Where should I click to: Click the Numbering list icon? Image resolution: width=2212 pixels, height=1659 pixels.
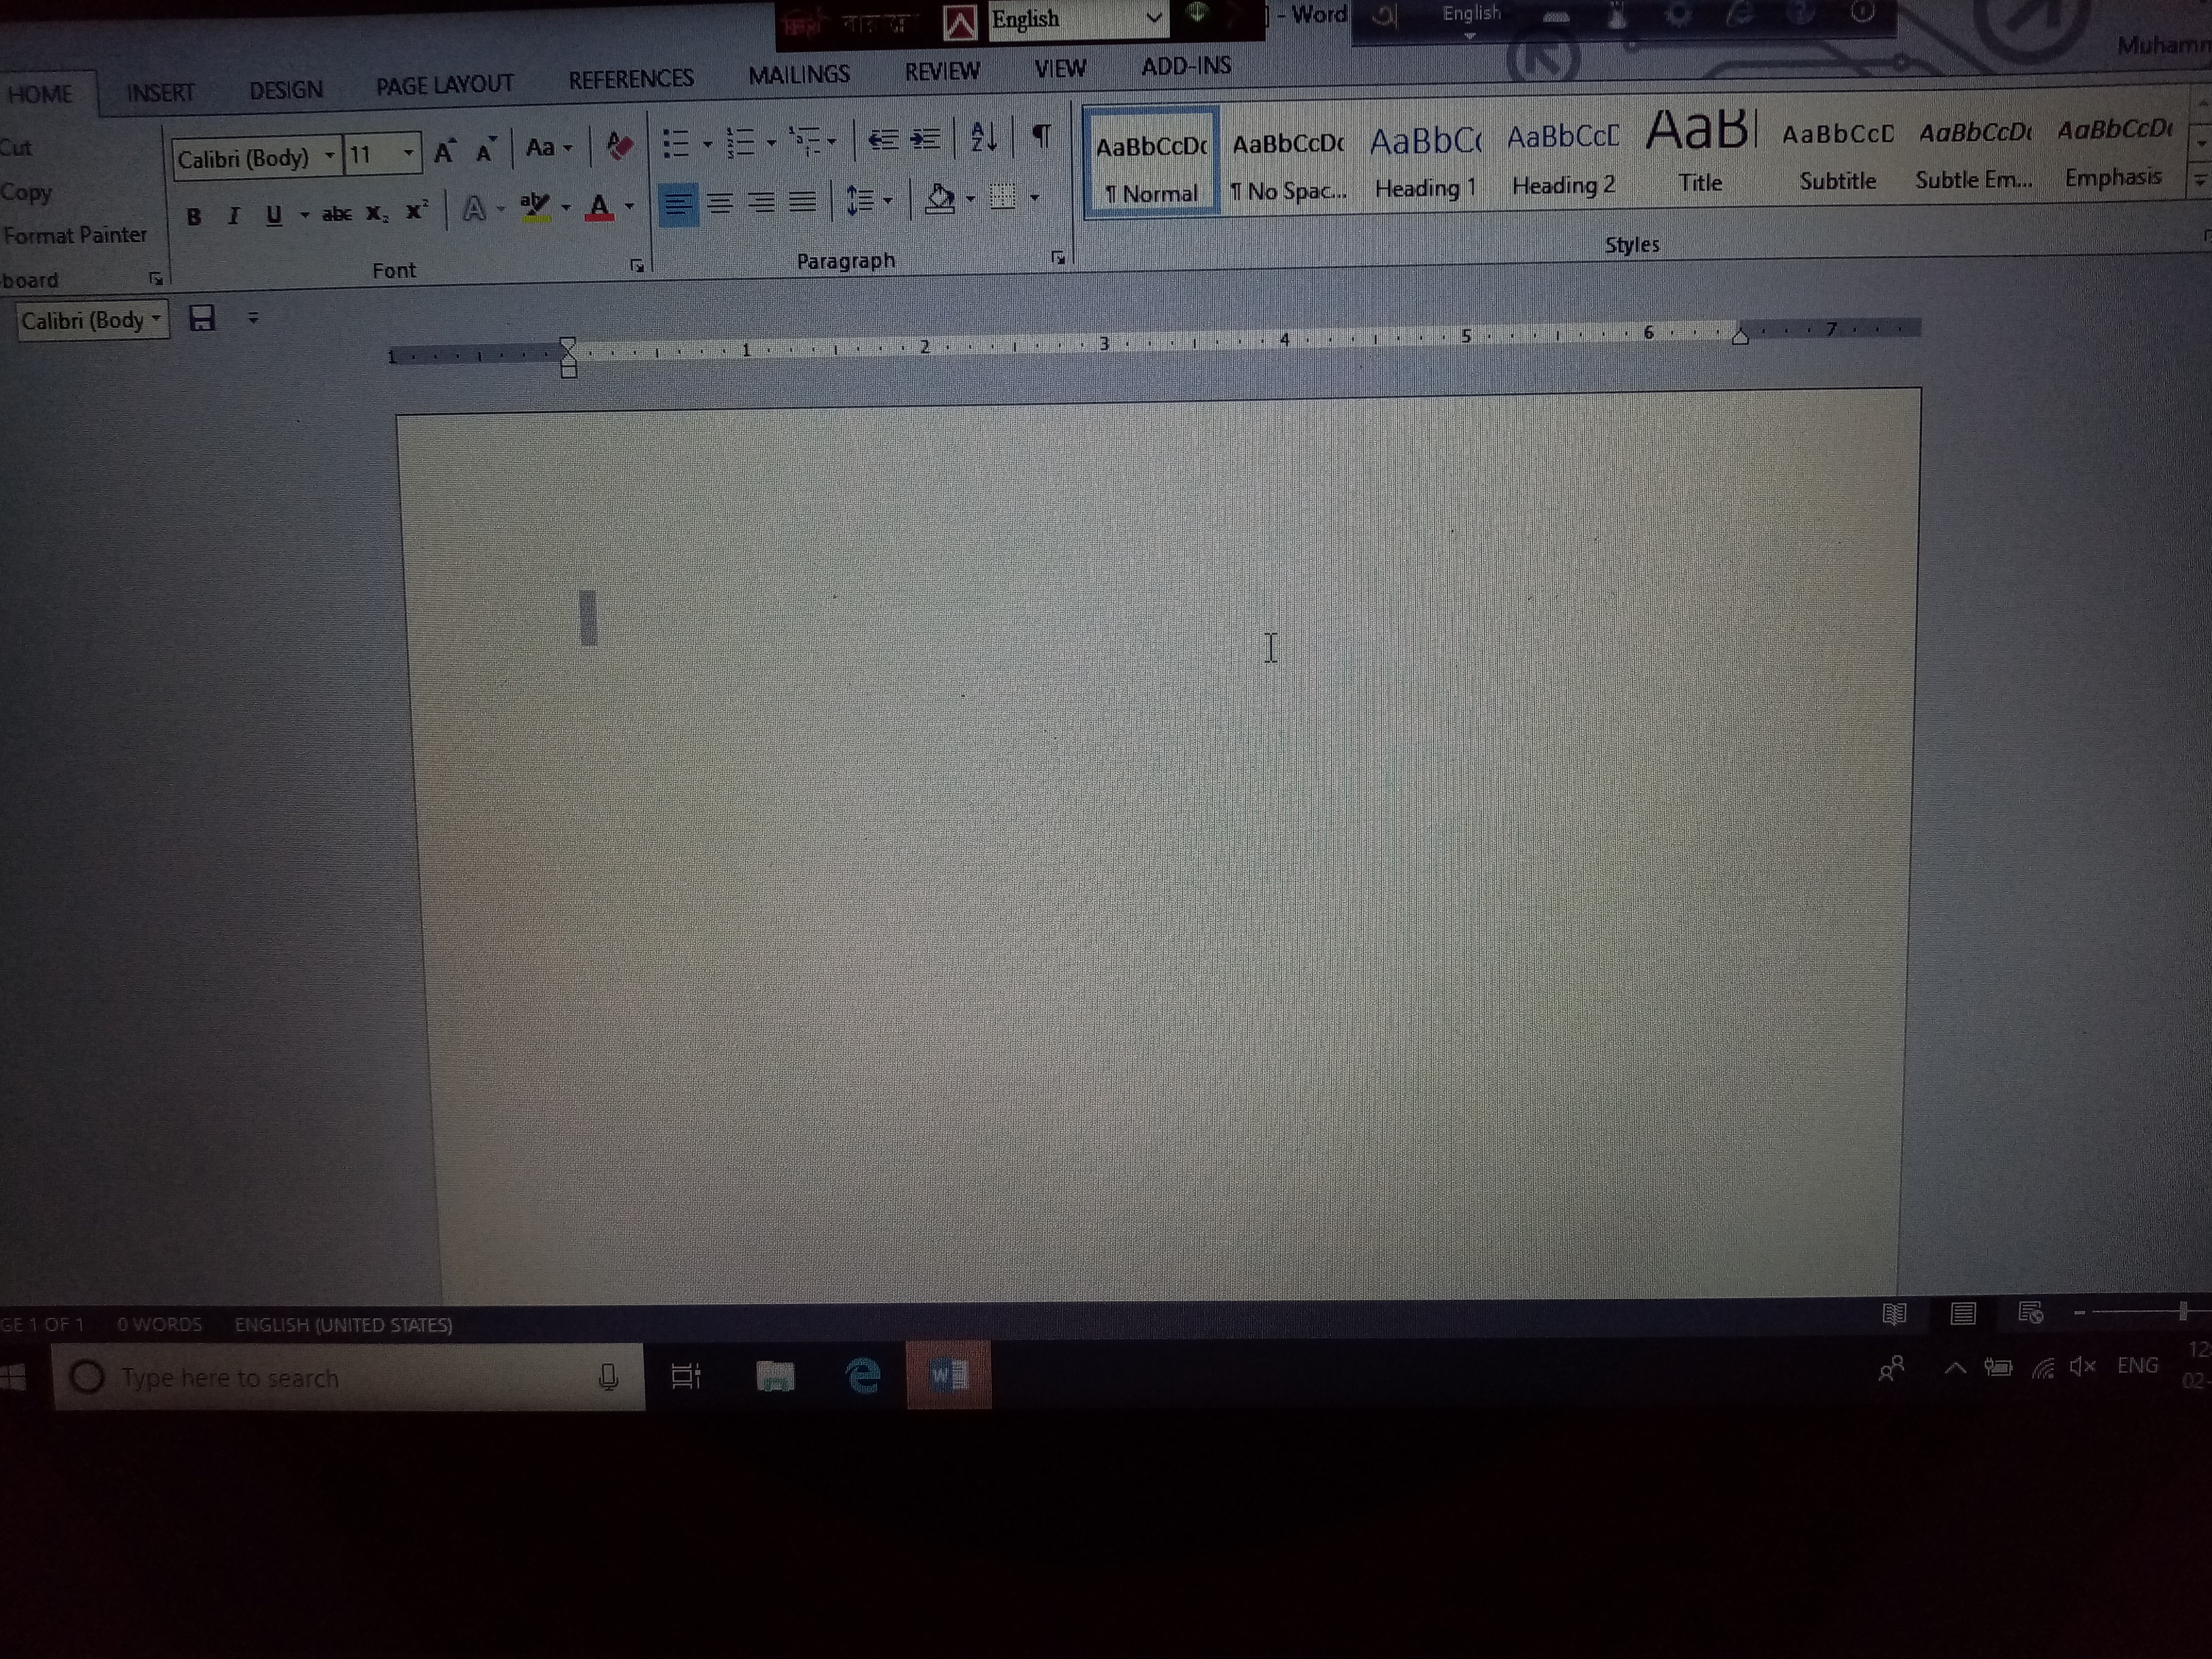[739, 143]
